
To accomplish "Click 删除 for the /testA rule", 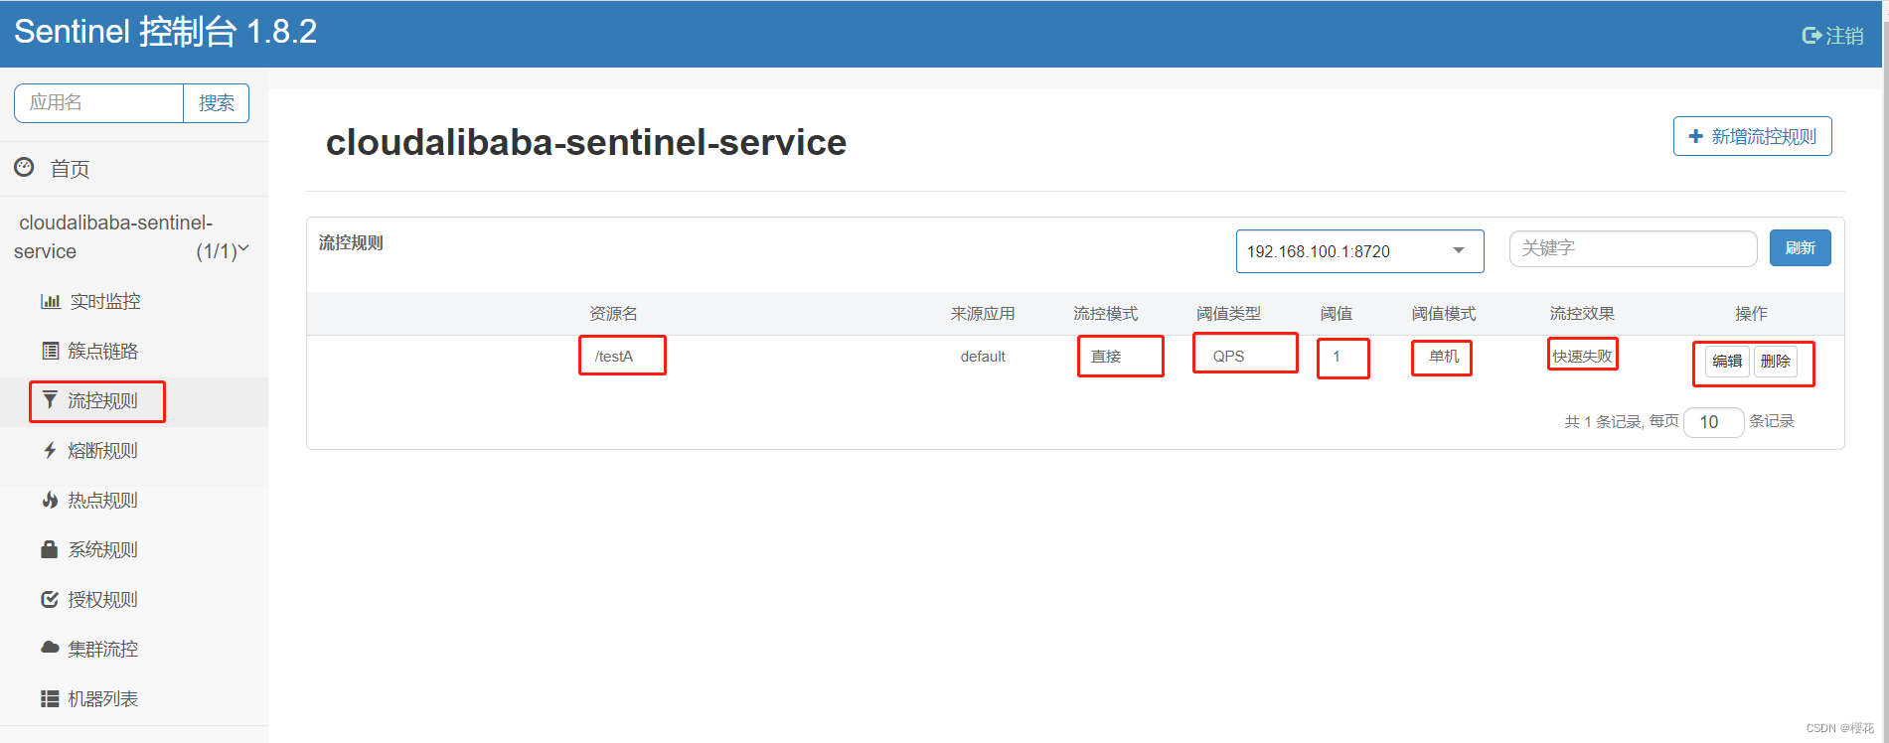I will tap(1775, 362).
